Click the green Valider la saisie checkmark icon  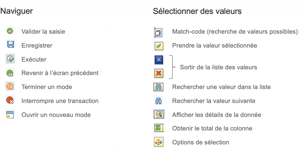coord(10,31)
